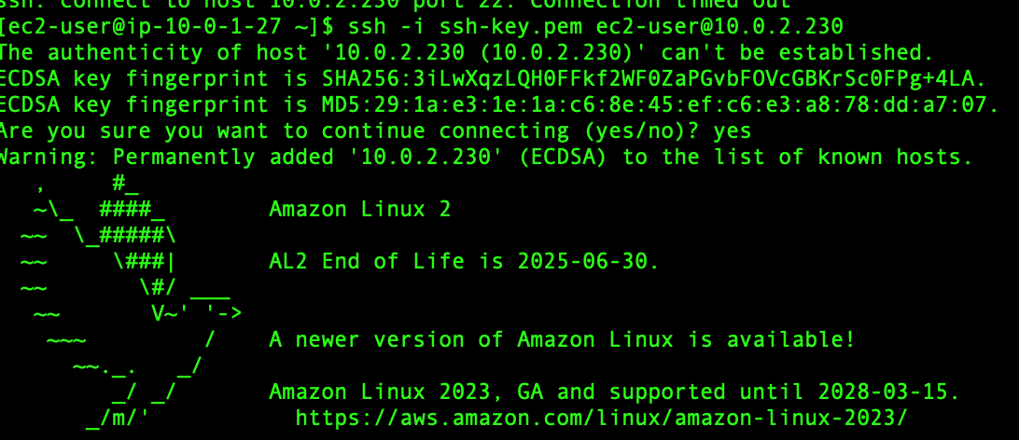Click the _/m/' foot of the ASCII art
This screenshot has width=1019, height=440.
pyautogui.click(x=119, y=419)
